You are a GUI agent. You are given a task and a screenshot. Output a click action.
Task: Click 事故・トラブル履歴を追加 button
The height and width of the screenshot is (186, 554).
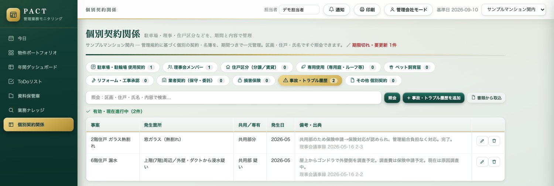(x=434, y=98)
